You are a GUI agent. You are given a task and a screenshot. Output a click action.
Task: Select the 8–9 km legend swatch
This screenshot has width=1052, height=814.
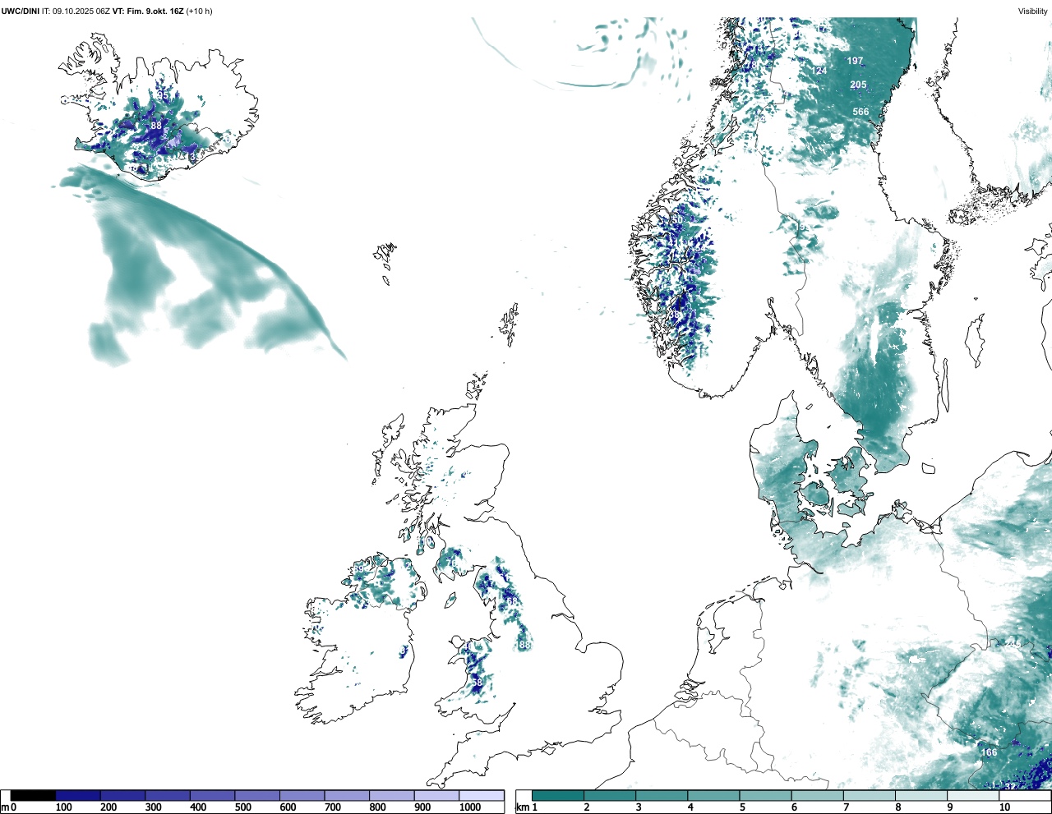(921, 795)
